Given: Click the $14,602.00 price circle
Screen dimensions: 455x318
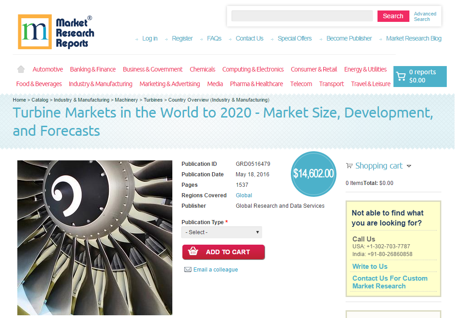Looking at the screenshot, I should pyautogui.click(x=313, y=174).
